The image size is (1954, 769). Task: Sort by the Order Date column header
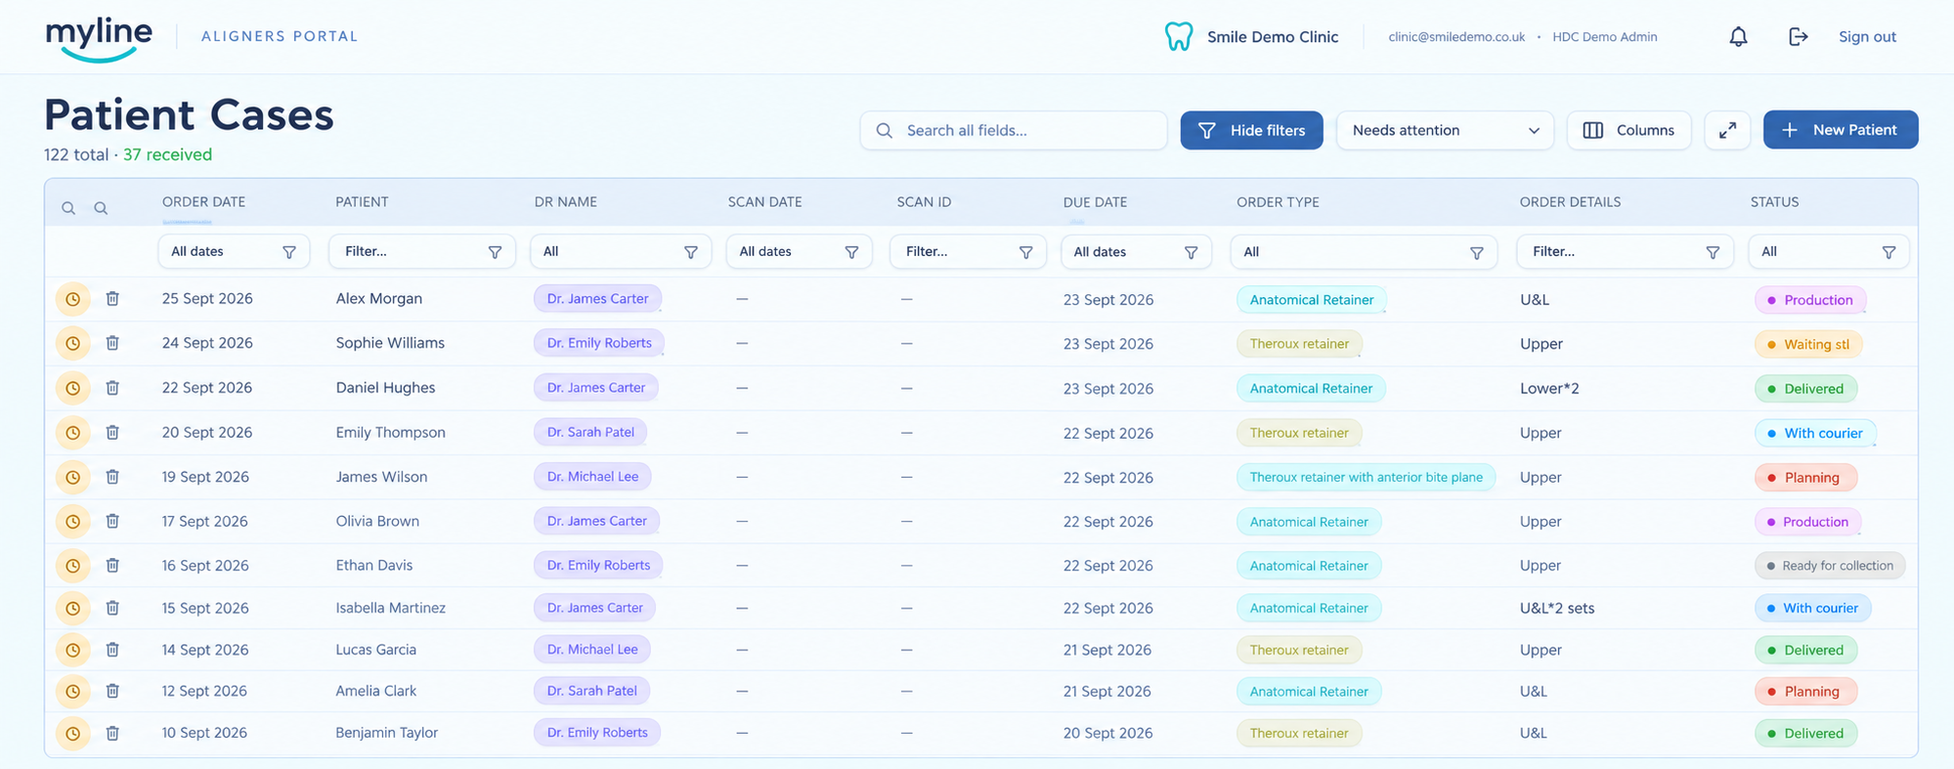pos(203,202)
